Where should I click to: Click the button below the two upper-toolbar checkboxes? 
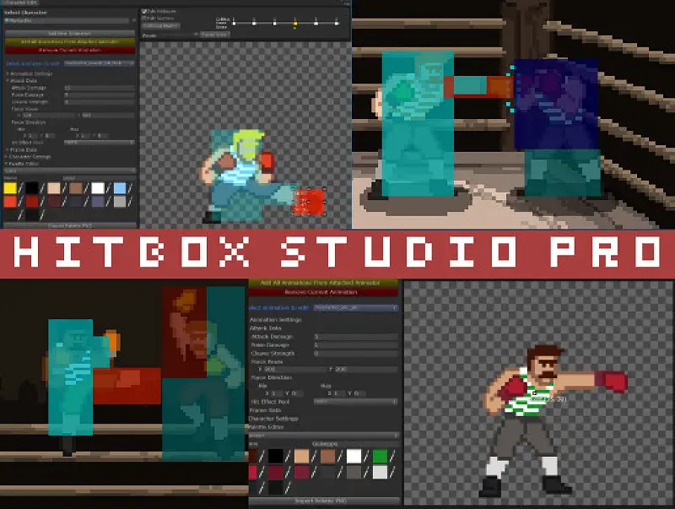(161, 26)
